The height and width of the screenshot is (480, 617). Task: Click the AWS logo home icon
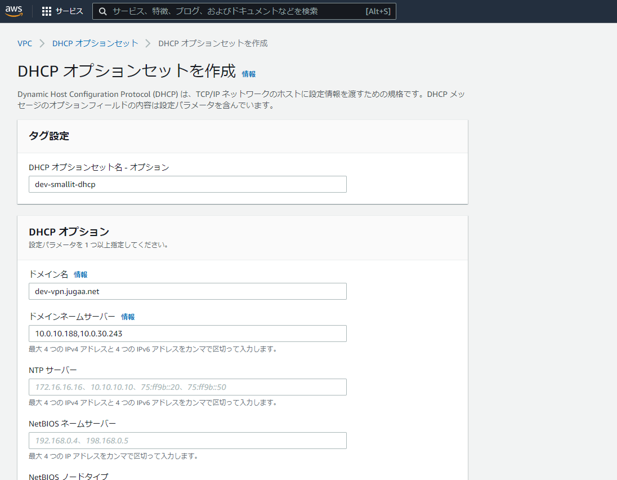14,11
